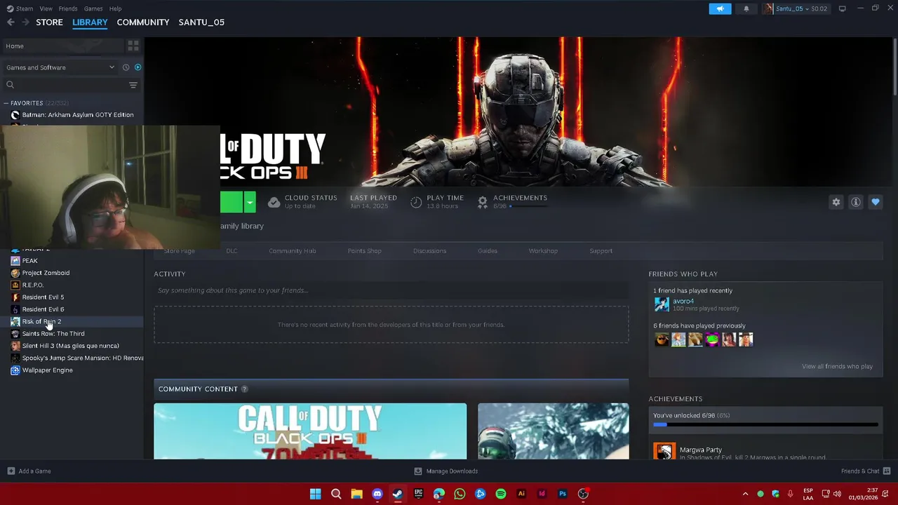Show game info icon

point(855,202)
